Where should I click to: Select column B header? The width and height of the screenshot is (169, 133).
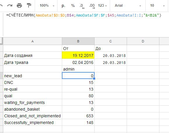click(x=78, y=41)
